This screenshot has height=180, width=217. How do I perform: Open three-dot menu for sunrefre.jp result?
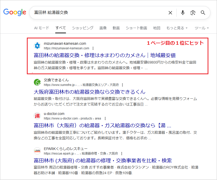[x=122, y=85]
